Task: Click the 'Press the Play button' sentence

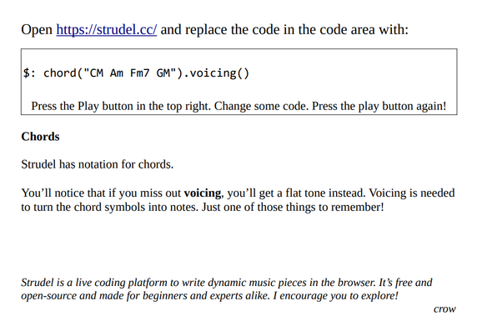Action: tap(121, 106)
